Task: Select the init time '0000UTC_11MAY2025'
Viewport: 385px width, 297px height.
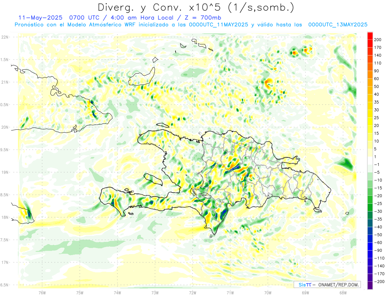Action: [218, 25]
